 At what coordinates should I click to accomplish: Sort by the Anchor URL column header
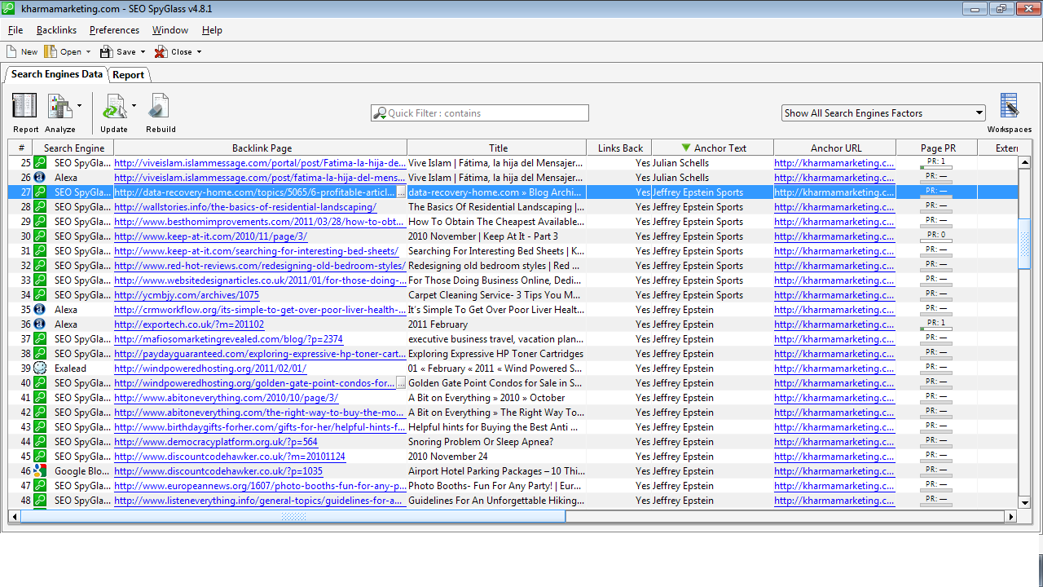coord(835,148)
